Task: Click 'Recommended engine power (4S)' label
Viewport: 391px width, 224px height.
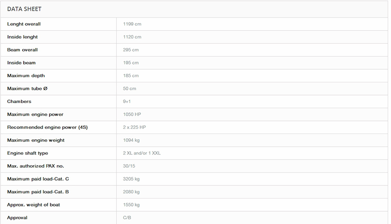Action: (x=48, y=128)
